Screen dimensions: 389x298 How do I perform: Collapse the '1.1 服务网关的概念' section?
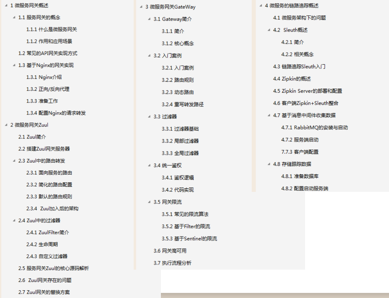tap(14, 17)
